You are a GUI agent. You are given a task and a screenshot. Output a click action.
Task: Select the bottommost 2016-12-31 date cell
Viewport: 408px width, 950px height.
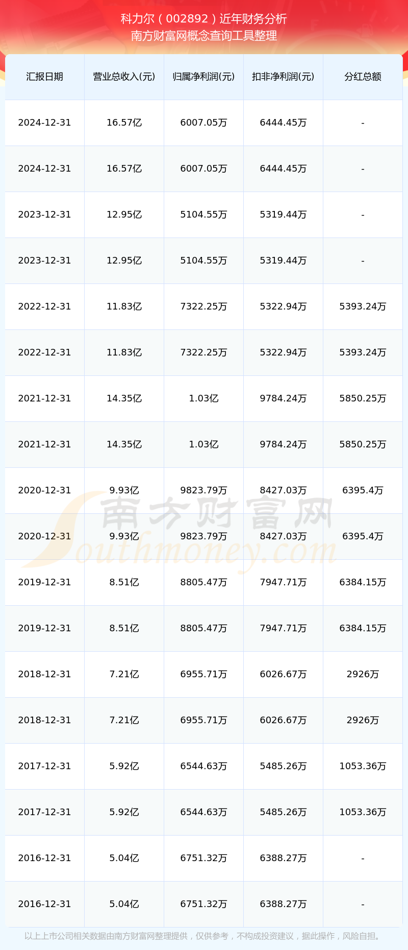tap(44, 904)
